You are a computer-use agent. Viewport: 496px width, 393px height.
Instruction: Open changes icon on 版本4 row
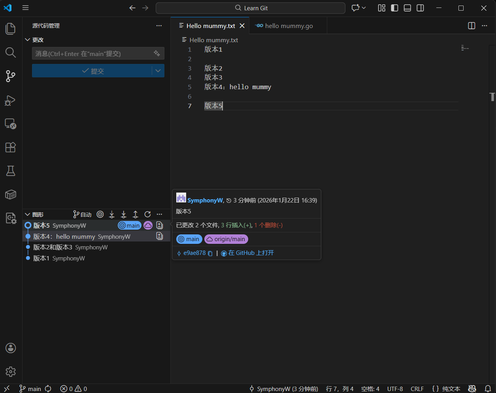coord(159,236)
